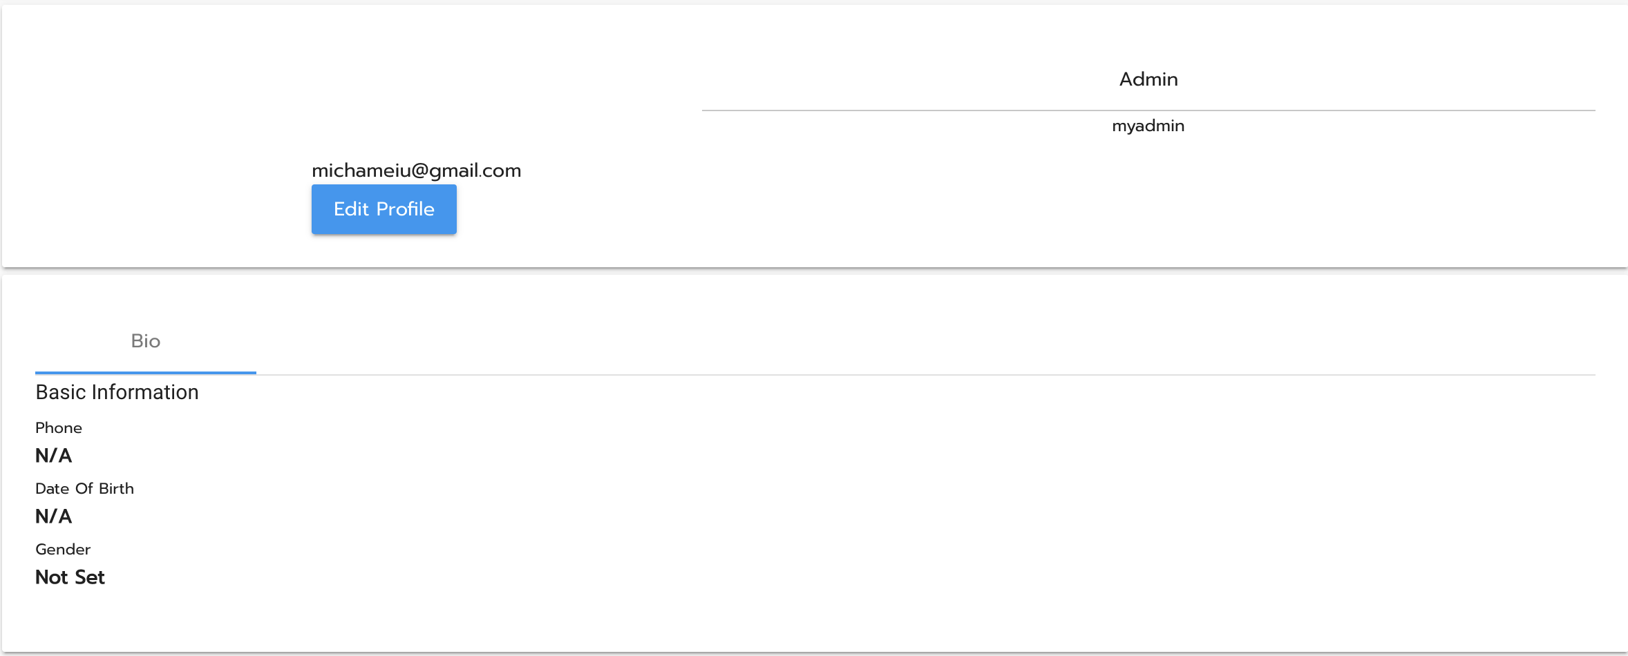Click the Date Of Birth label
Image resolution: width=1628 pixels, height=656 pixels.
[84, 489]
